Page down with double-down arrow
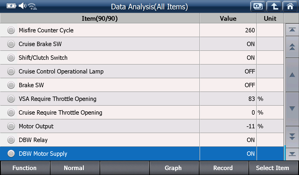This screenshot has height=175, width=299. tap(292, 137)
